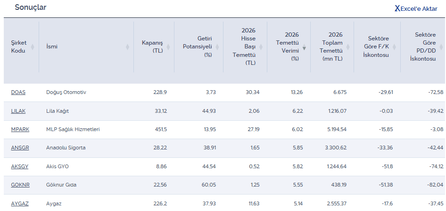Sort by Getiri Potansiyeli sort icon
The image size is (446, 211).
pyautogui.click(x=218, y=47)
